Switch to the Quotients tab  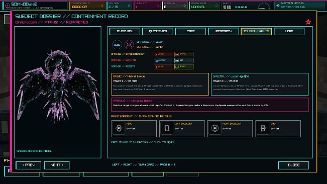(x=158, y=31)
